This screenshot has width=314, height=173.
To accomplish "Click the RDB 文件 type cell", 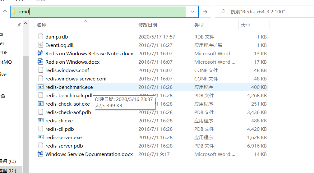I will tap(204, 37).
